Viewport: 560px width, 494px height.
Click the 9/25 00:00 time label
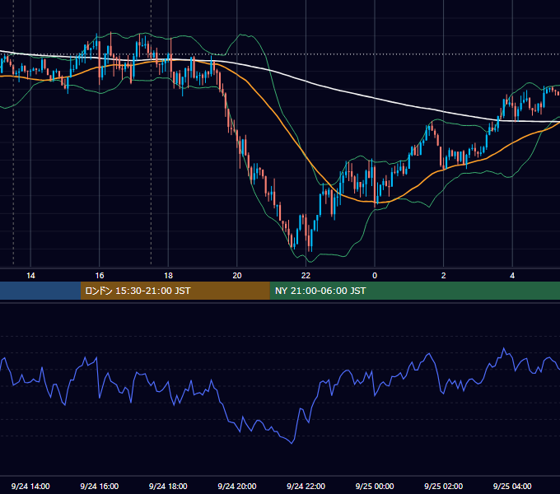click(x=375, y=486)
